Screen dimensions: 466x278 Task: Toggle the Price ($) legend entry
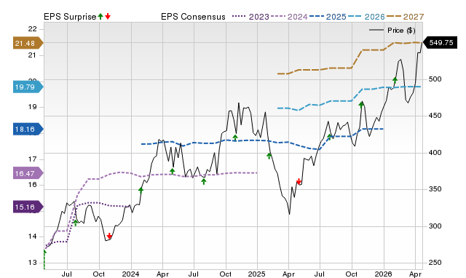392,31
